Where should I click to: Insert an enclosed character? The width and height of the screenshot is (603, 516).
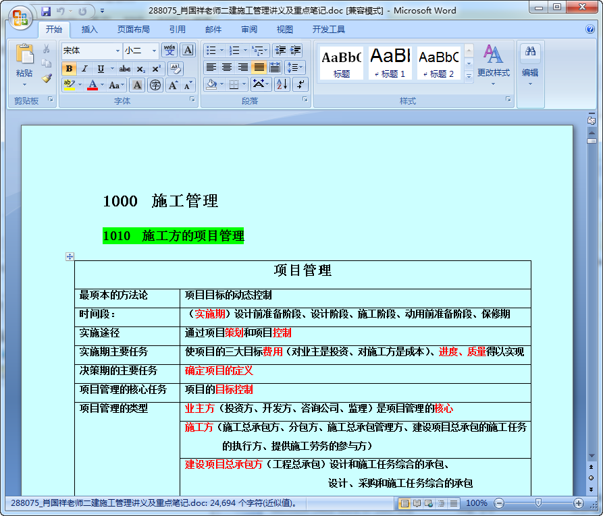pos(155,85)
